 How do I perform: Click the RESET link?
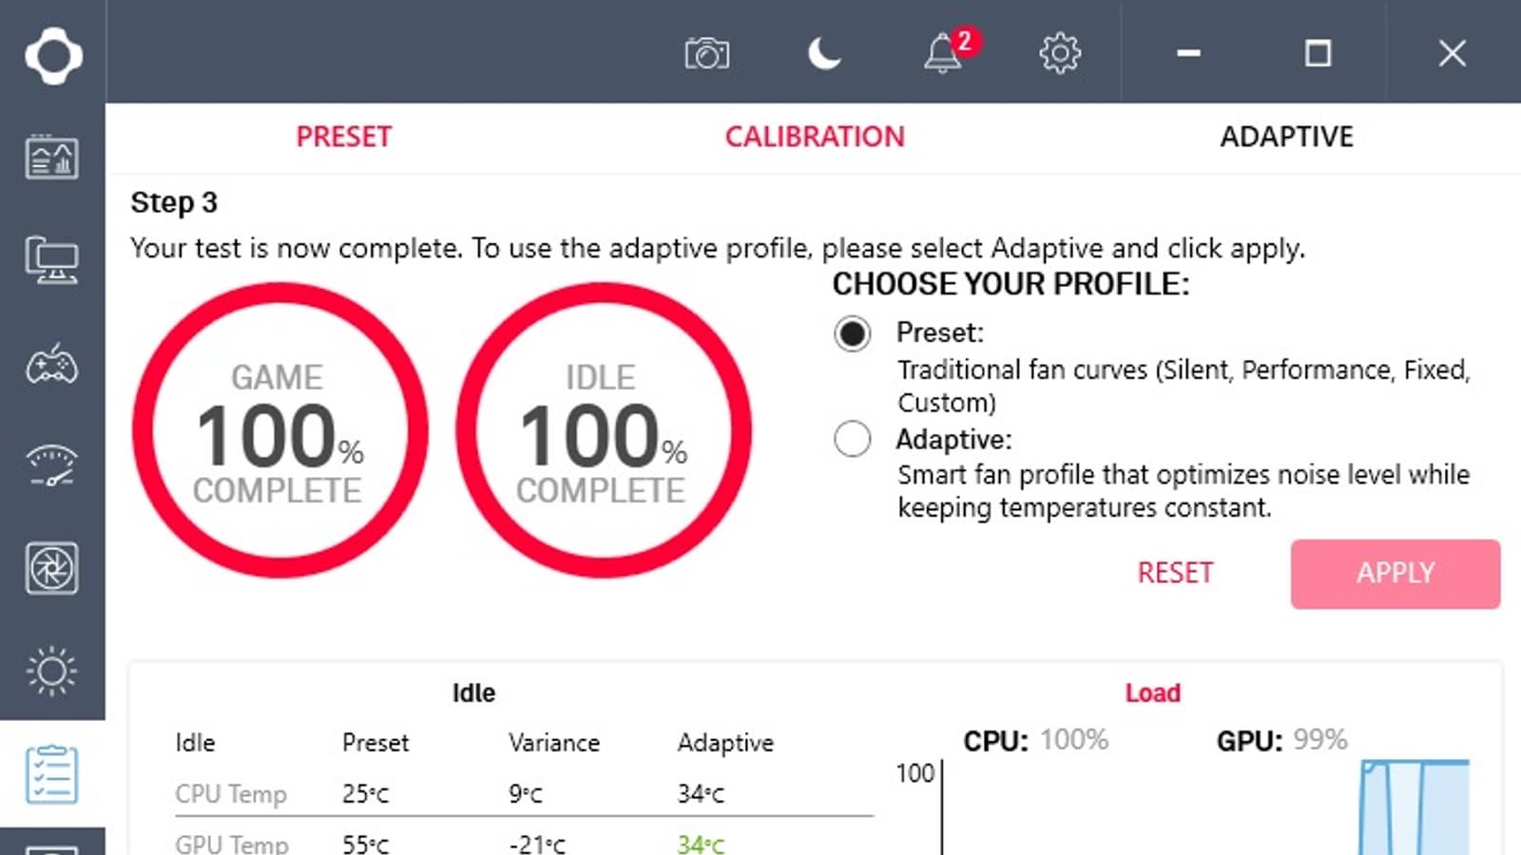1175,573
